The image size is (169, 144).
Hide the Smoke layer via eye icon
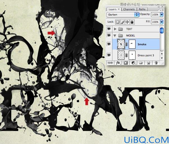[109, 44]
